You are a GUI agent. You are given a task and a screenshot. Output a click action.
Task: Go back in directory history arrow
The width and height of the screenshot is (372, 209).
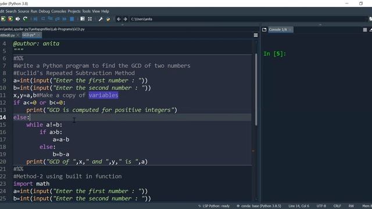119,19
